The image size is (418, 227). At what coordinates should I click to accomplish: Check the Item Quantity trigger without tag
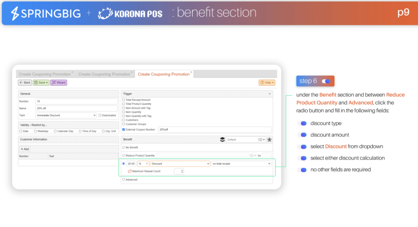[123, 112]
